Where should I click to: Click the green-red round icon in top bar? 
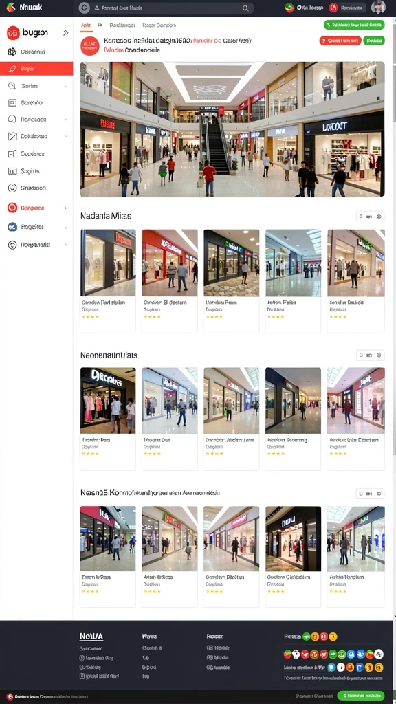coord(289,8)
